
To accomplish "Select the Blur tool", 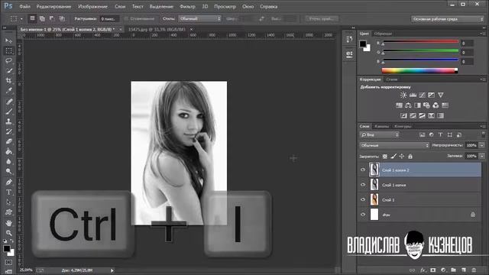I will [8, 161].
